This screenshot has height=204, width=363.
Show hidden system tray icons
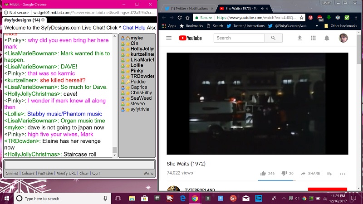284,199
